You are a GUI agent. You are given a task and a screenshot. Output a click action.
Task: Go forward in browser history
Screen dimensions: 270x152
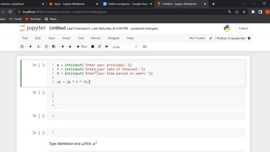[x=3, y=12]
